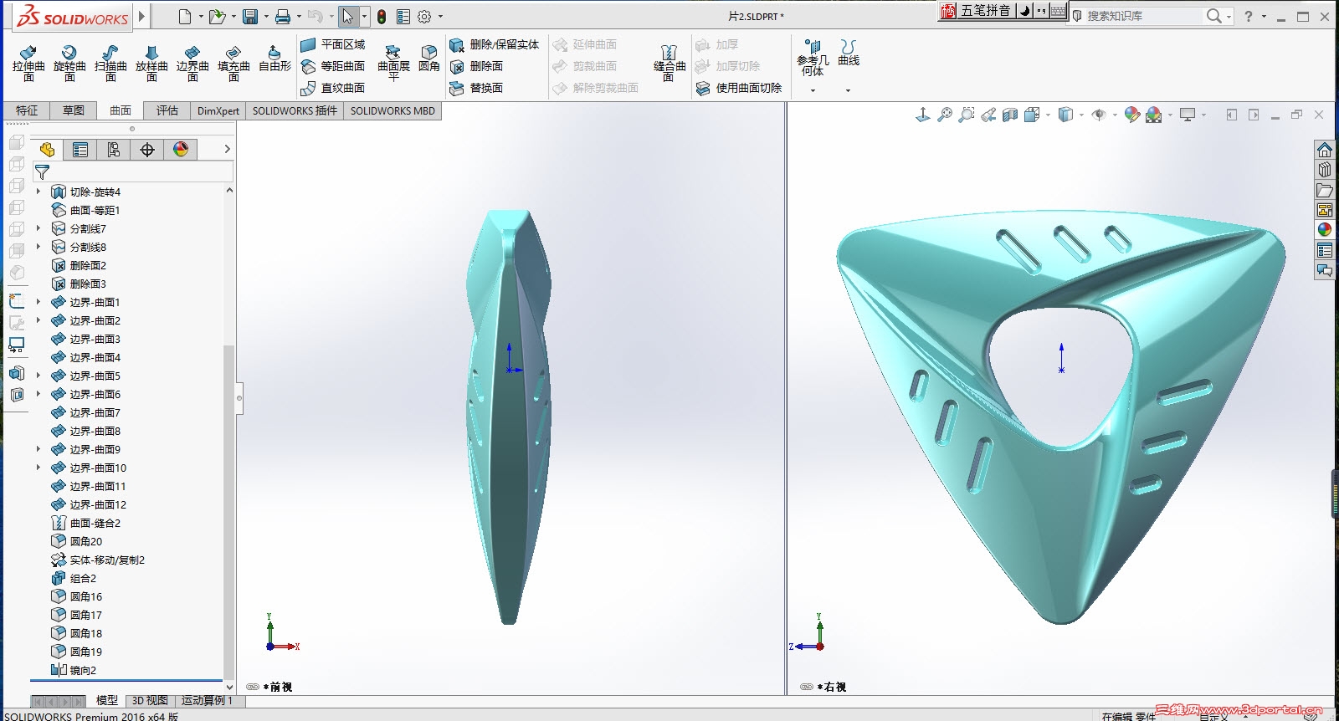This screenshot has height=721, width=1339.
Task: Select the 曲面-缝合2 feature in tree
Action: pyautogui.click(x=86, y=523)
